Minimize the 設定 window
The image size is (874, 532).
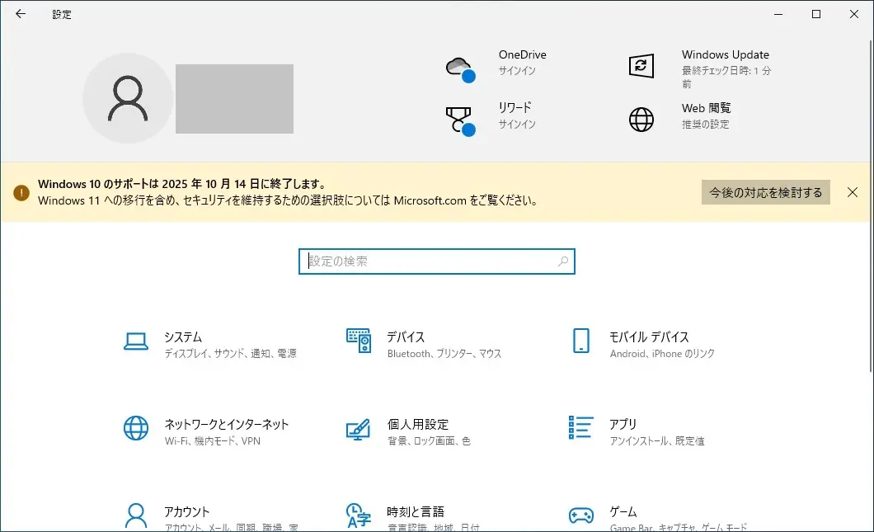coord(778,14)
